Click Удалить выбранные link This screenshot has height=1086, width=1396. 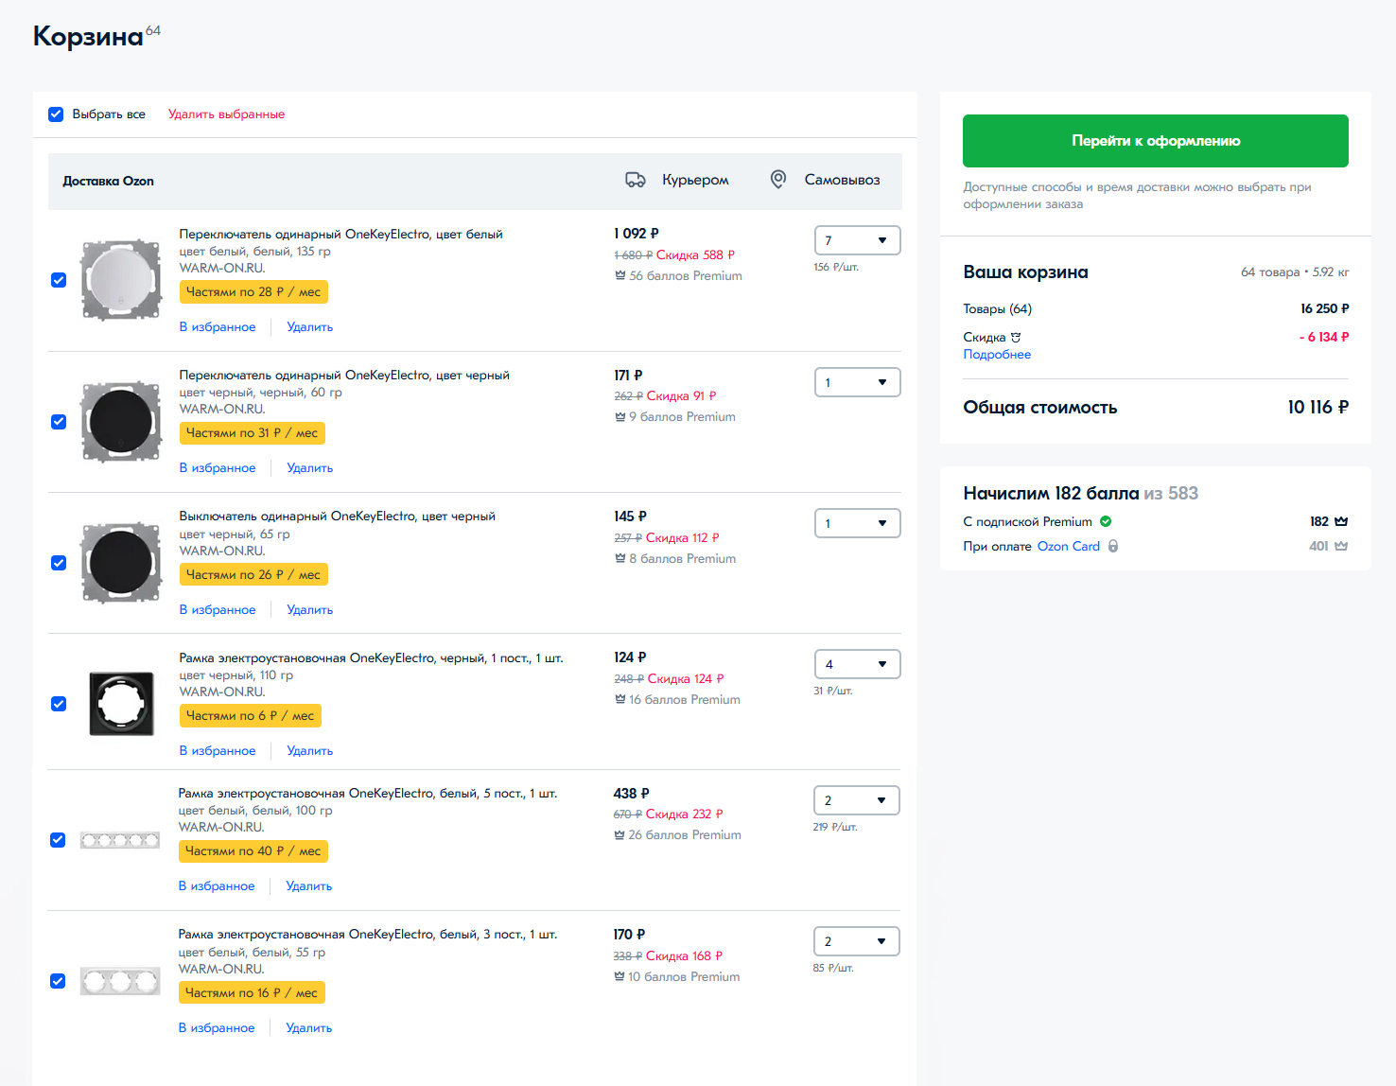pos(226,114)
